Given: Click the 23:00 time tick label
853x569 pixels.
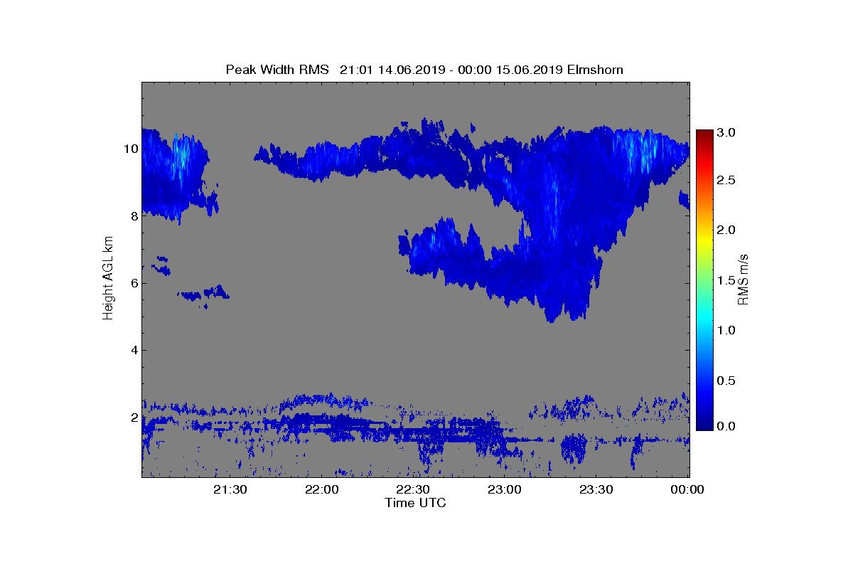Looking at the screenshot, I should point(505,489).
